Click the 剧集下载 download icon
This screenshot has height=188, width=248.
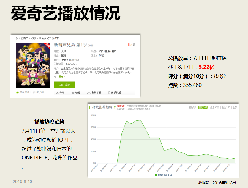click(x=89, y=93)
